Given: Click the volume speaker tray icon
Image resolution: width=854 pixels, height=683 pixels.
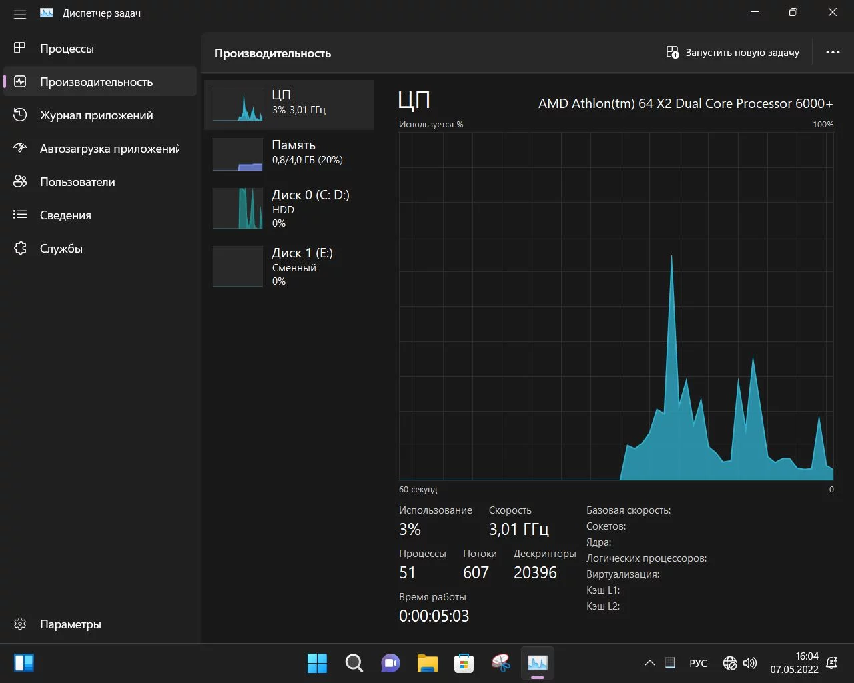Looking at the screenshot, I should [x=750, y=663].
